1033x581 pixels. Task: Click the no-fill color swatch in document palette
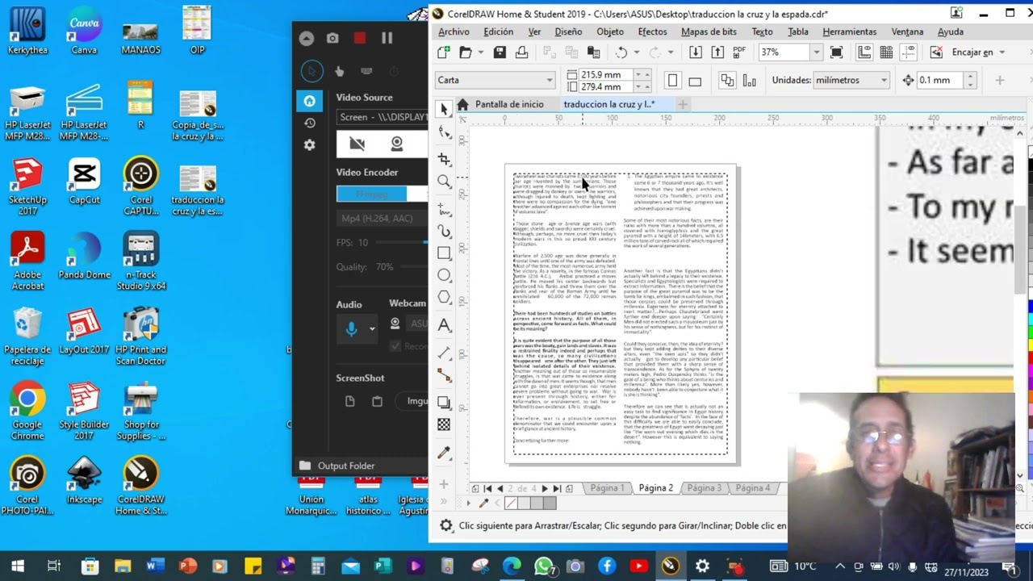tap(510, 504)
